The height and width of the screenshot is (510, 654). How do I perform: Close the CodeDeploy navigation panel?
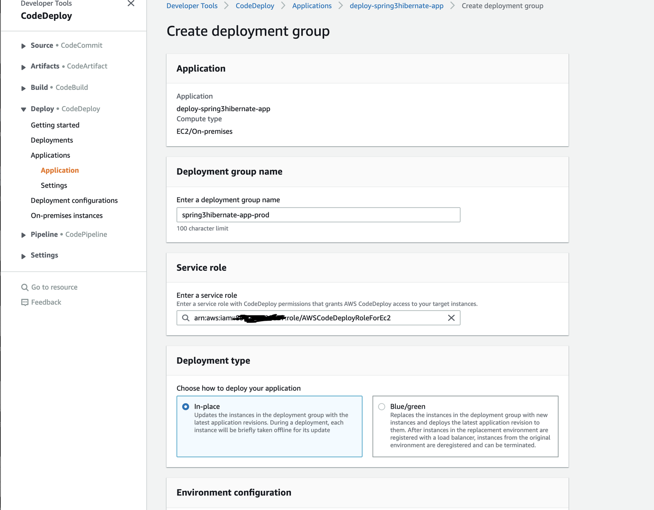coord(131,4)
